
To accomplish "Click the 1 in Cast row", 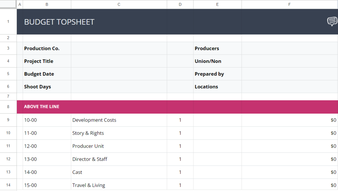I will pyautogui.click(x=180, y=172).
